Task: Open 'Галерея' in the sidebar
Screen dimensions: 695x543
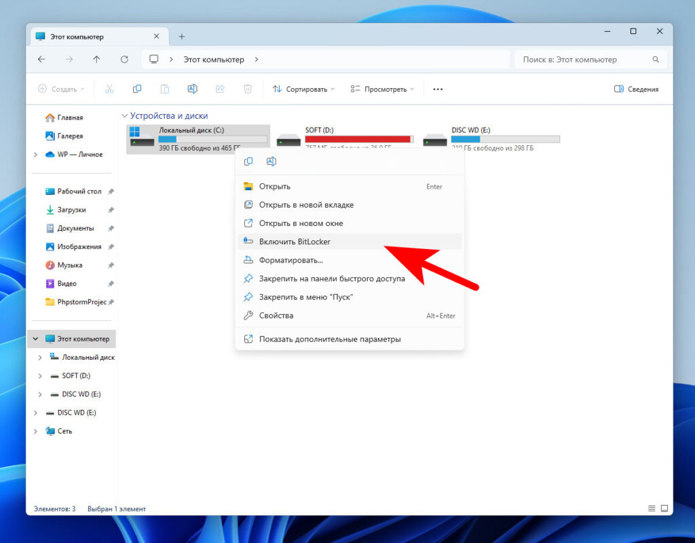Action: tap(64, 136)
